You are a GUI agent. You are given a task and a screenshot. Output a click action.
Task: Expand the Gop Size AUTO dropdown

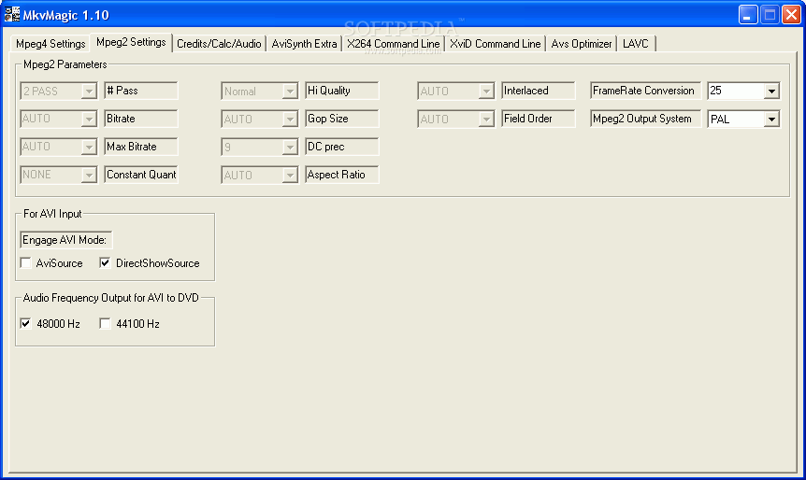[x=260, y=119]
